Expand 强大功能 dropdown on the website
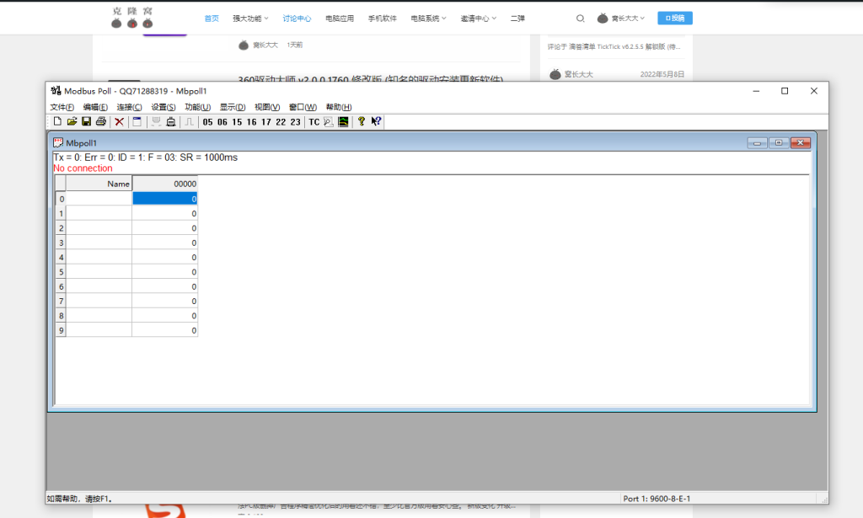 (x=250, y=19)
